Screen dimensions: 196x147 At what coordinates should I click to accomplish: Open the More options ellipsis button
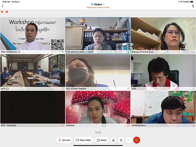(x=129, y=140)
